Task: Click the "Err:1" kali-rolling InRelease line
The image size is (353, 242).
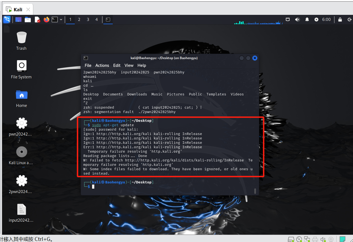Action: click(143, 147)
